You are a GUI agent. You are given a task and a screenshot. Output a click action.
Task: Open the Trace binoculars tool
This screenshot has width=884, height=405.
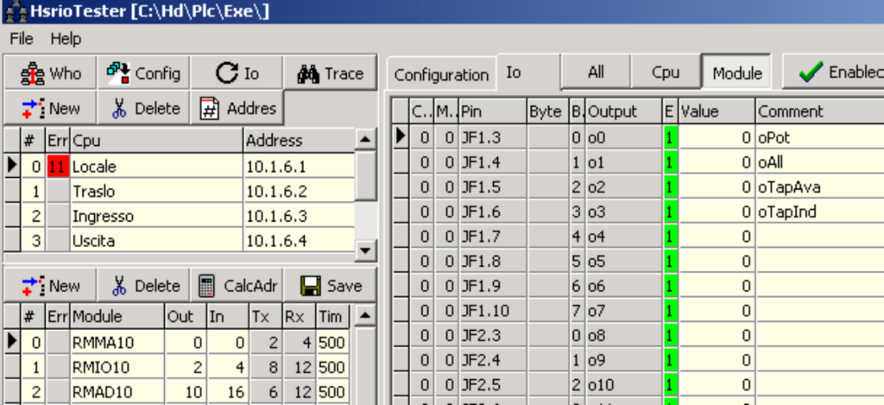point(330,73)
